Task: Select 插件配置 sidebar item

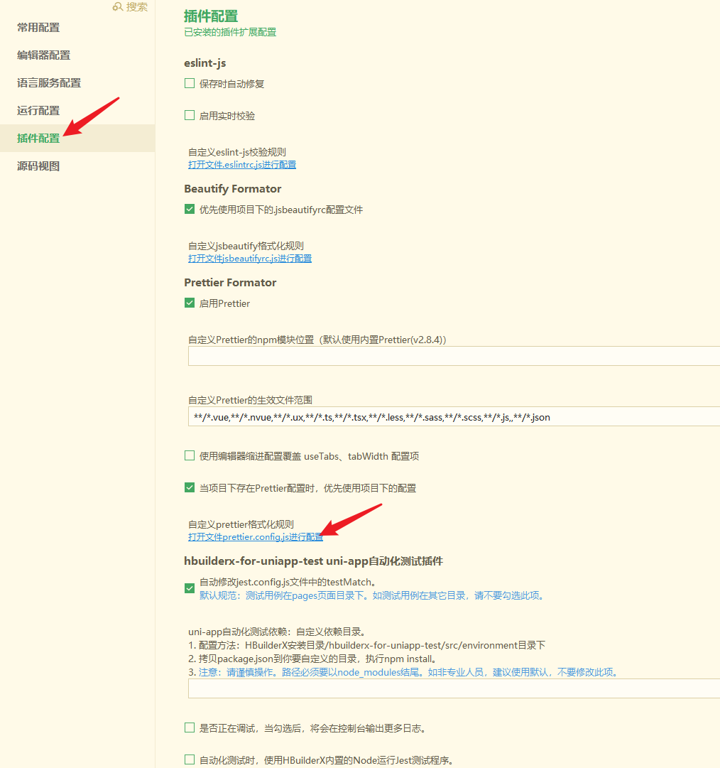Action: coord(38,139)
